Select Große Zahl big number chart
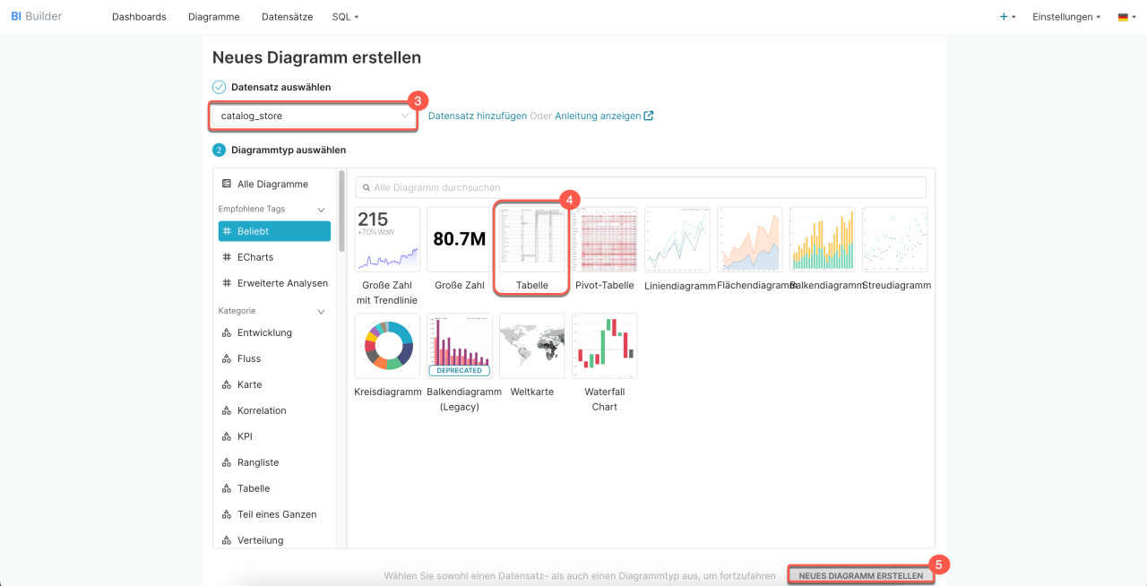The width and height of the screenshot is (1147, 586). click(459, 240)
